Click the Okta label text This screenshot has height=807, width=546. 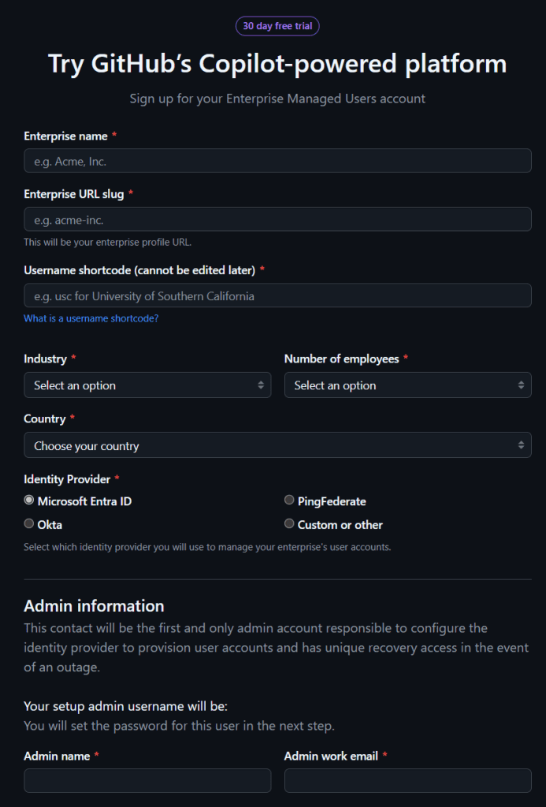[x=50, y=525]
